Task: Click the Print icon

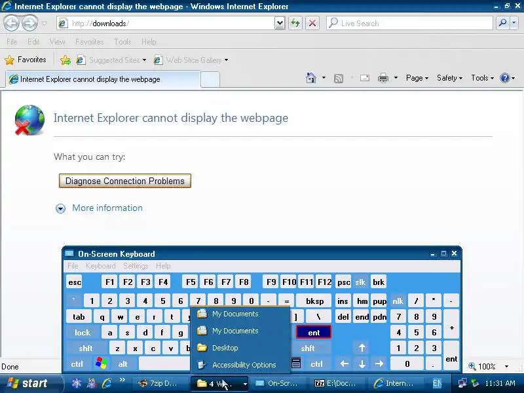Action: point(383,78)
